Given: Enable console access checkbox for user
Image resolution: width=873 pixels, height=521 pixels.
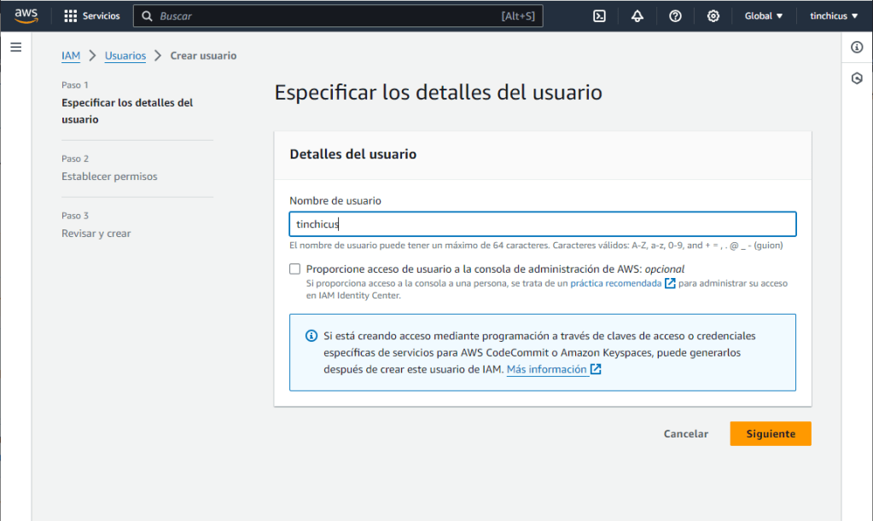Looking at the screenshot, I should (295, 269).
